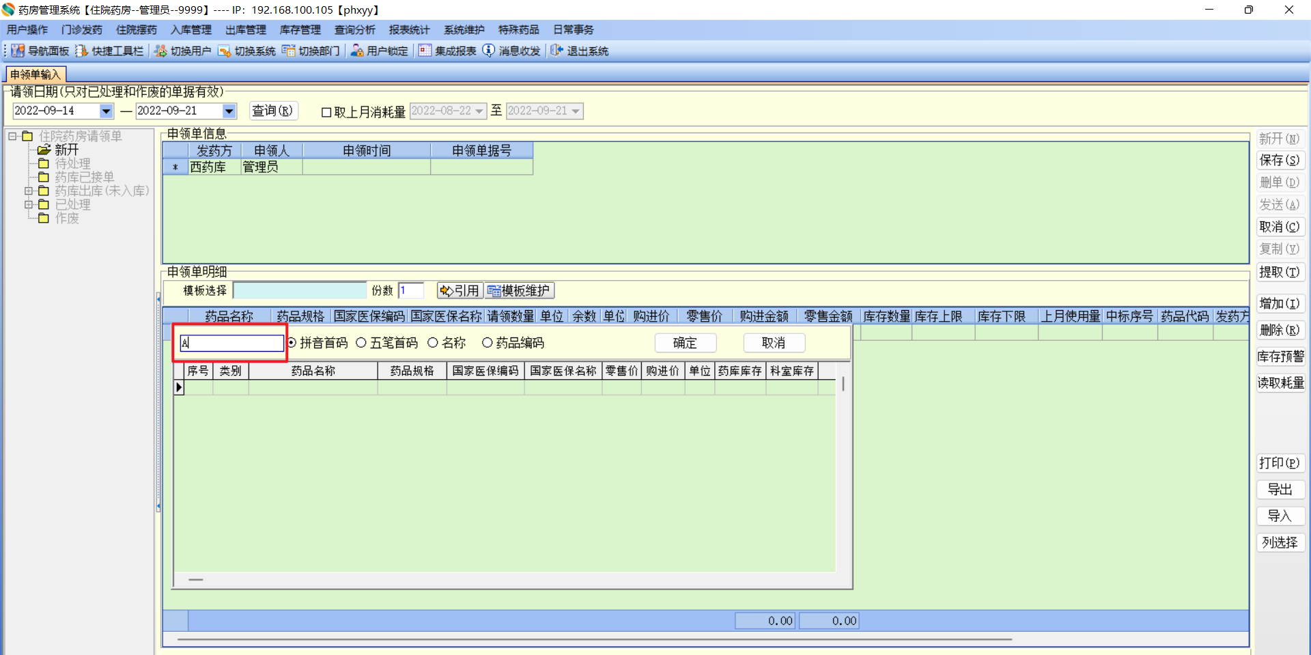Enable the 取上月消耗量 checkbox

tap(326, 112)
